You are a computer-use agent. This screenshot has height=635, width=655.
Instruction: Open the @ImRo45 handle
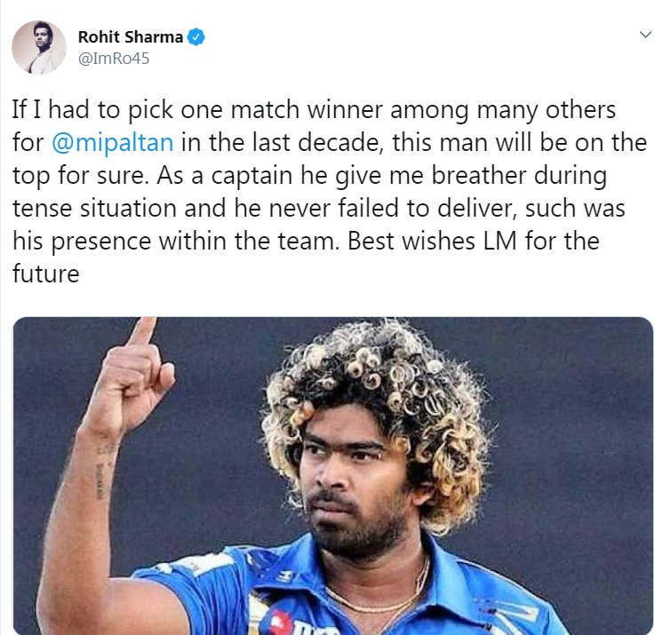coord(113,59)
